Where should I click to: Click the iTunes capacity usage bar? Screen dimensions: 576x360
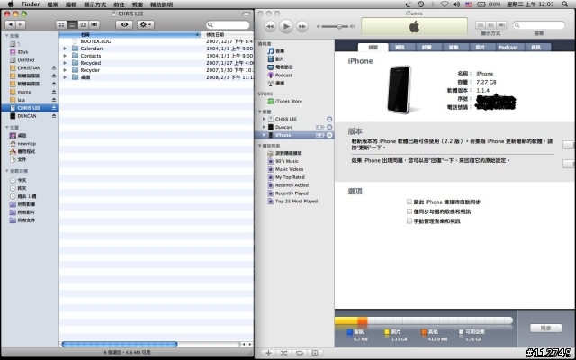424,320
